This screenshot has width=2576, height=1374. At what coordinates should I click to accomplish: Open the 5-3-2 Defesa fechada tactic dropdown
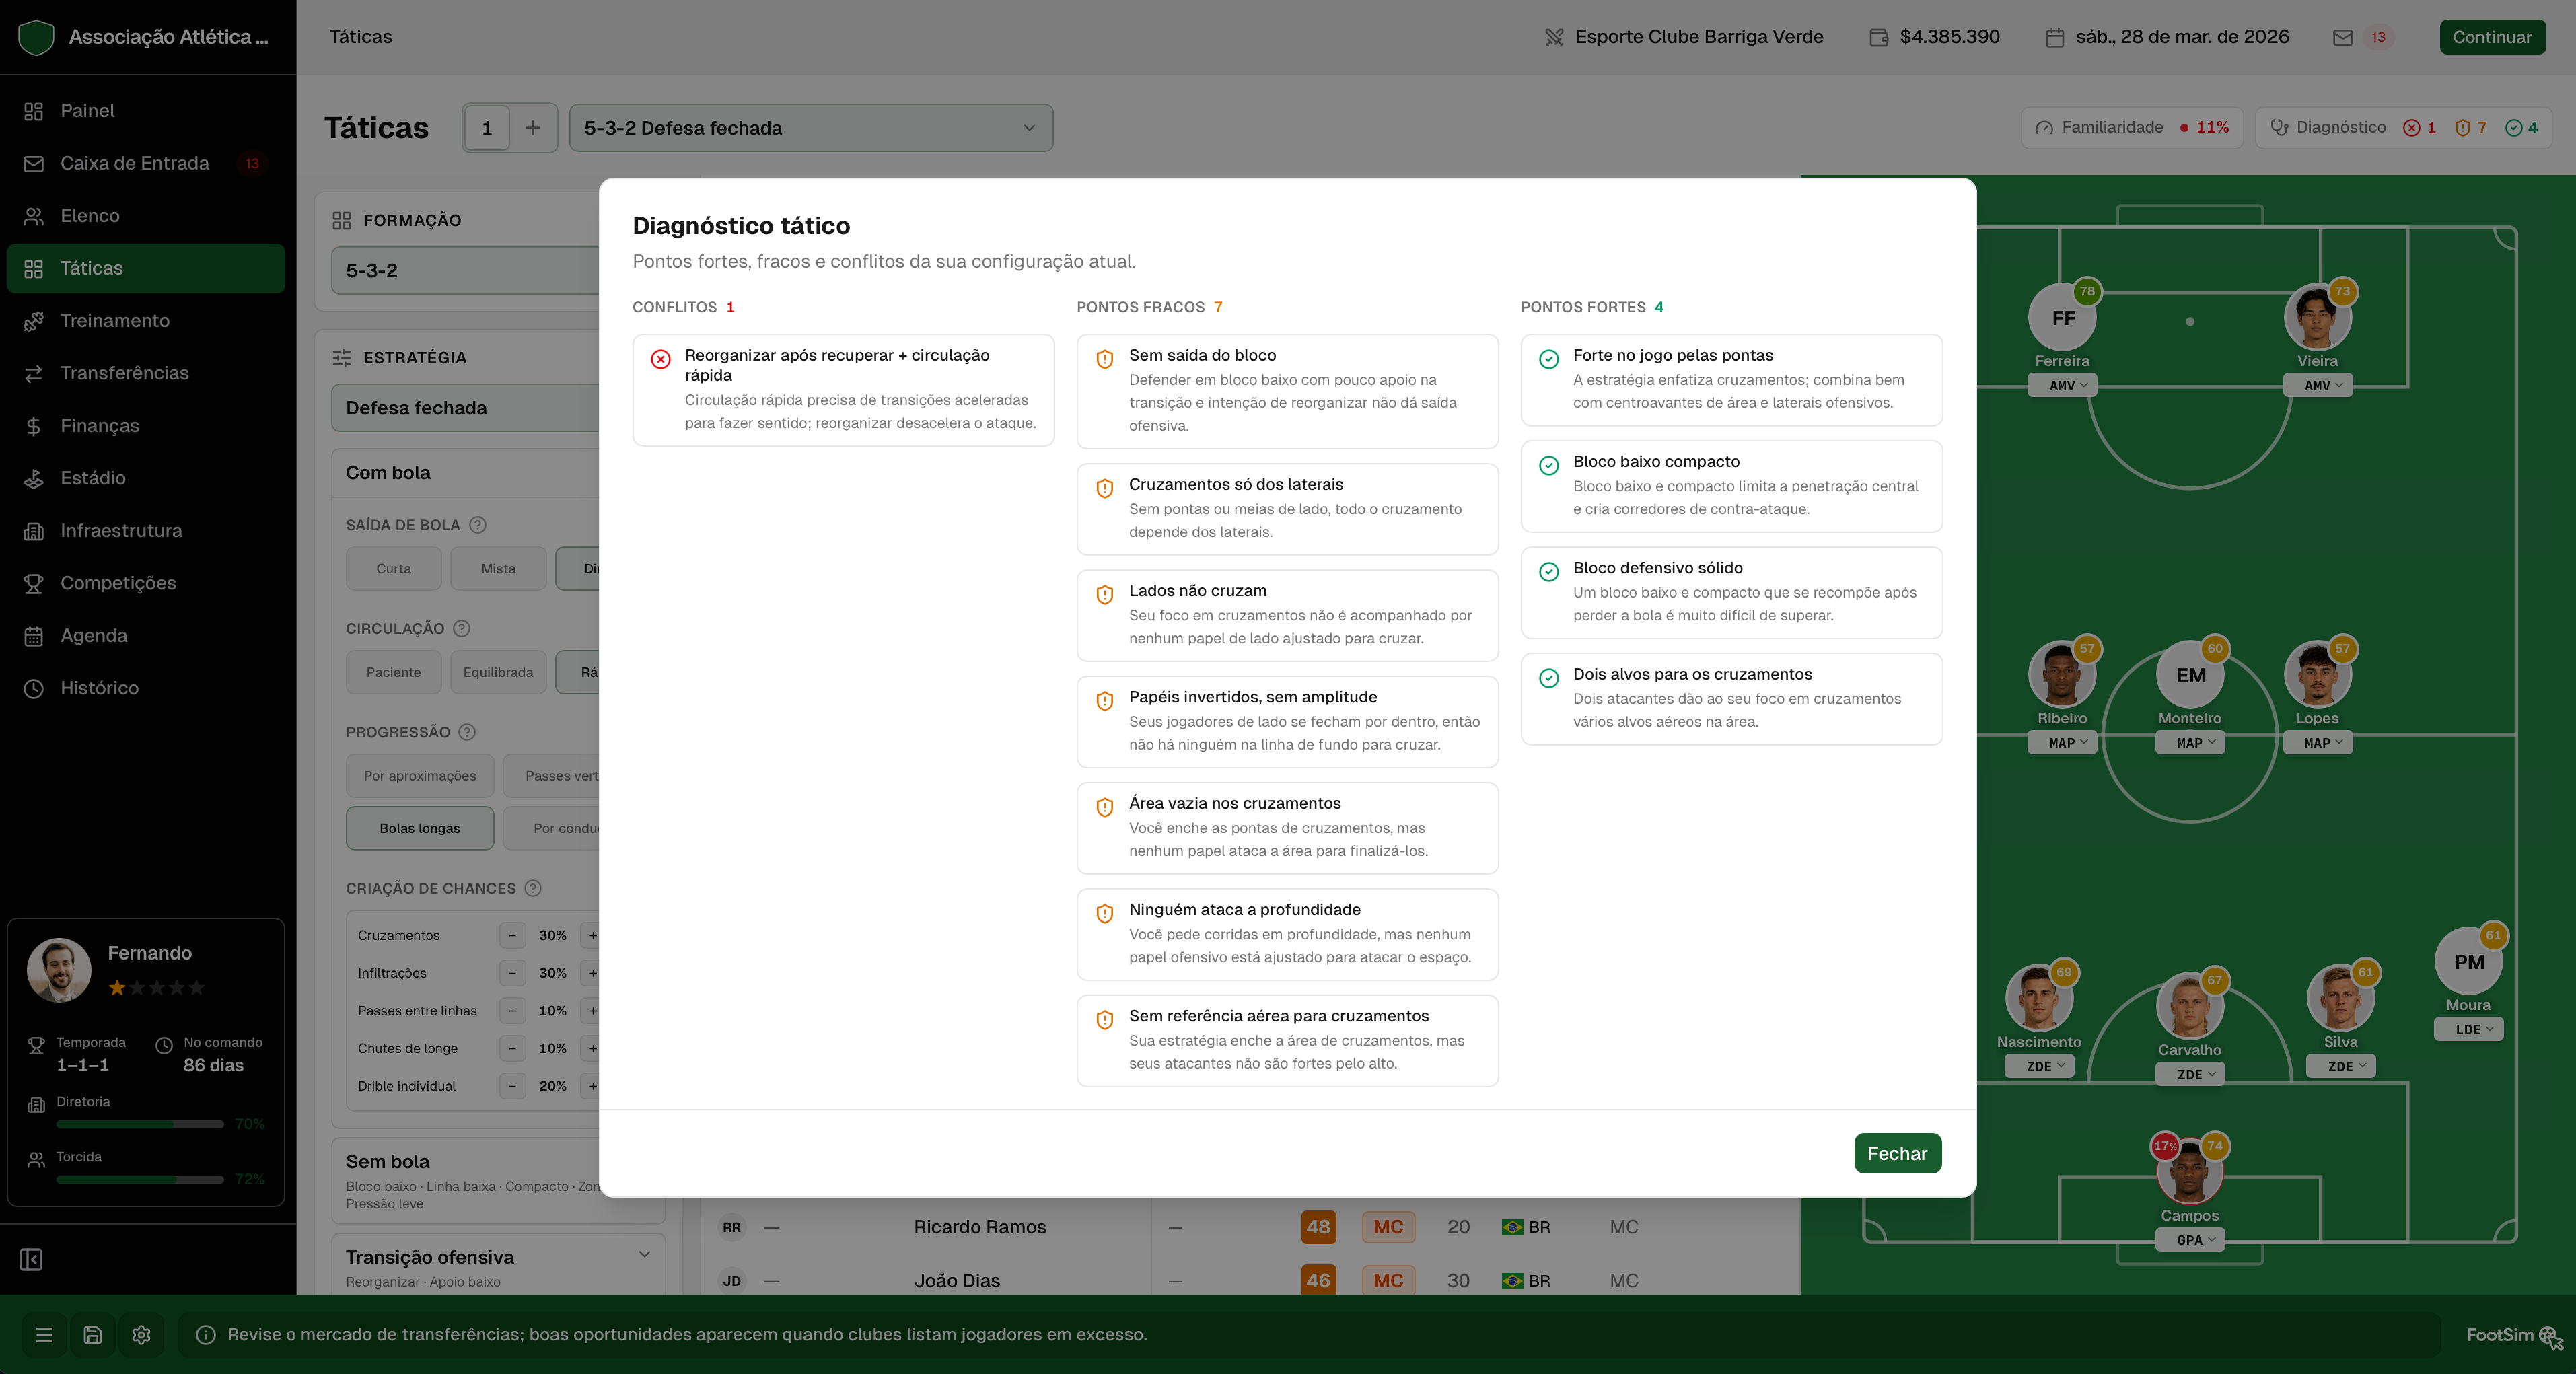point(811,128)
